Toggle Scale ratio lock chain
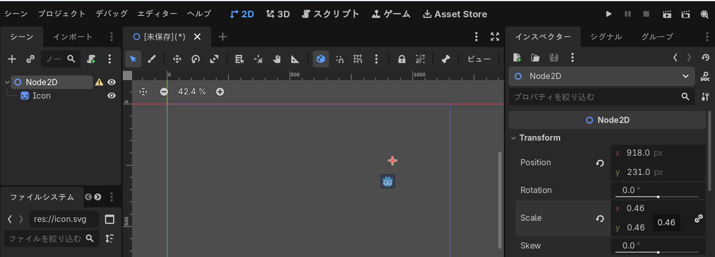 (x=698, y=218)
